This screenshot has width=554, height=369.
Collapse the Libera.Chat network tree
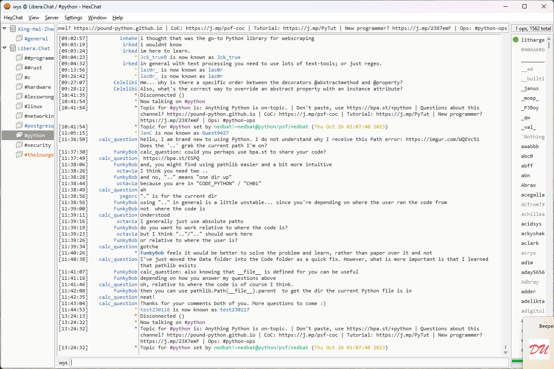pos(5,48)
